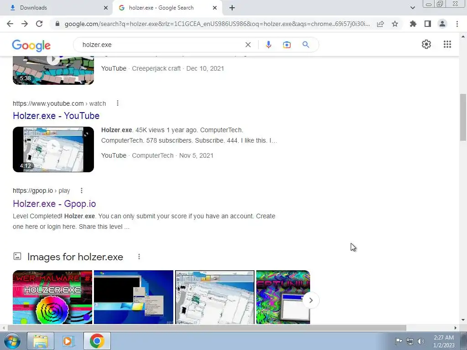Viewport: 467px width, 350px height.
Task: Open the Holzer.exe - YouTube link
Action: click(x=56, y=115)
